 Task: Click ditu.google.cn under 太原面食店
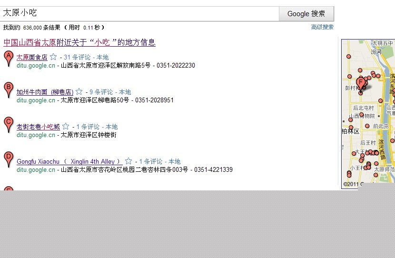click(x=36, y=66)
